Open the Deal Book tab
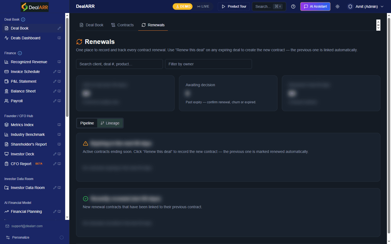The width and height of the screenshot is (391, 244). point(92,25)
